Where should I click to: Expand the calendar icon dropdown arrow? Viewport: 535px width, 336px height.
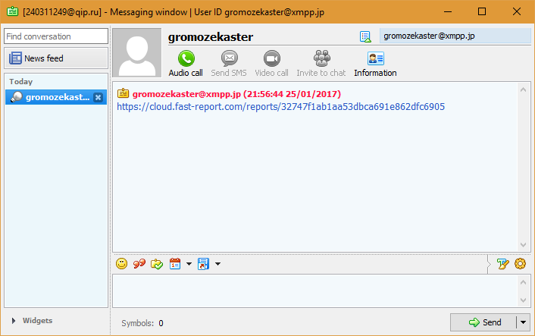(x=189, y=264)
